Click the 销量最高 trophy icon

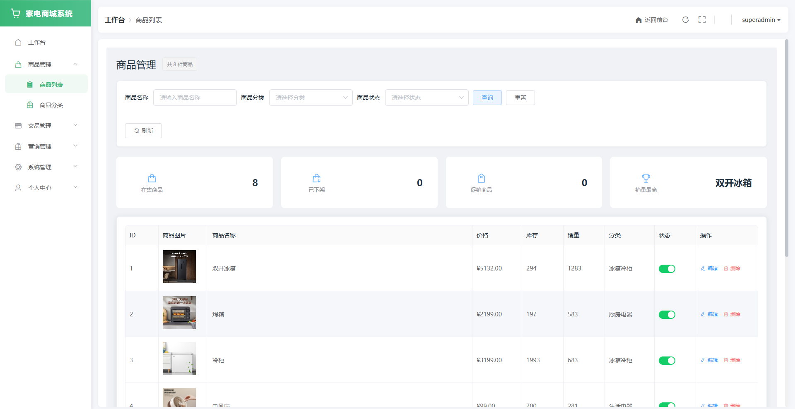[646, 178]
